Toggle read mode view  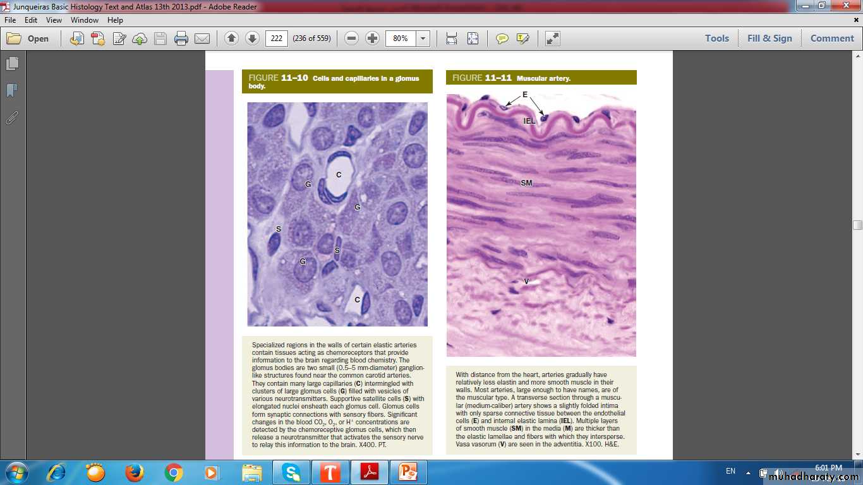click(x=553, y=39)
